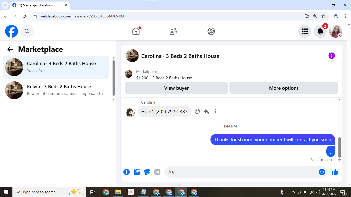
Task: Open conversation info purple icon
Action: (332, 56)
